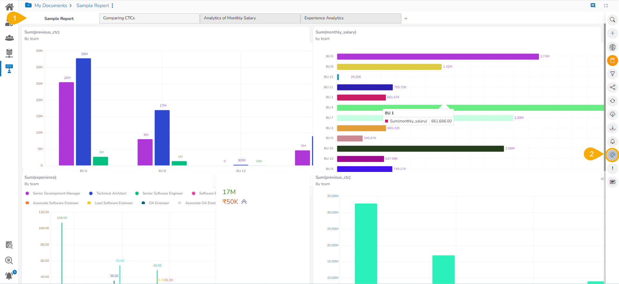Toggle fullscreen expand icon at top right

tap(606, 5)
